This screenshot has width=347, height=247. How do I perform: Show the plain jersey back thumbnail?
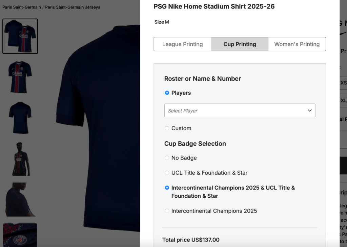(x=20, y=118)
